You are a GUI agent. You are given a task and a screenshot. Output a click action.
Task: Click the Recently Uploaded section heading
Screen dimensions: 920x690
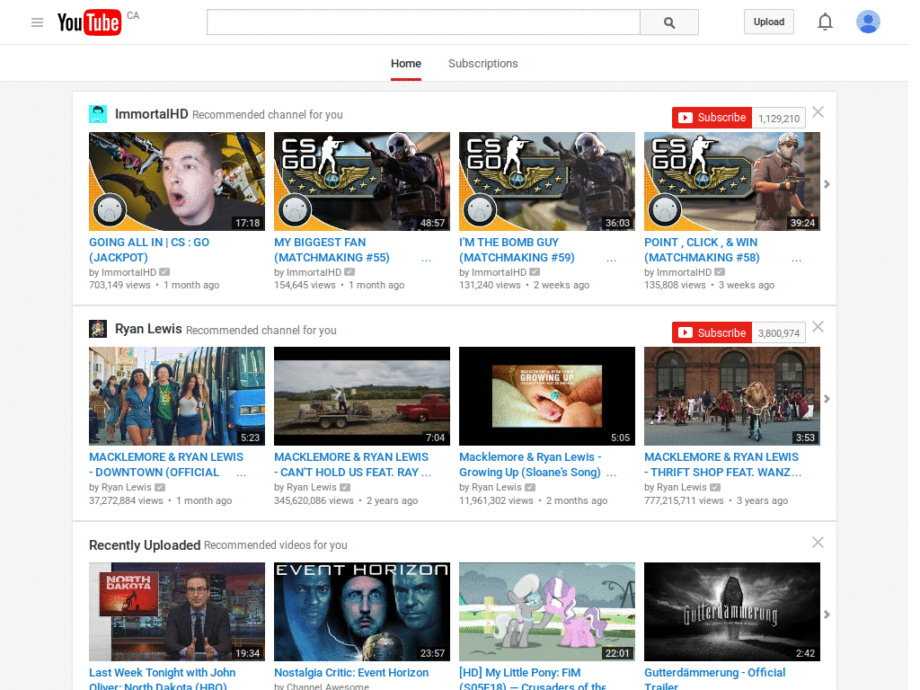click(x=145, y=545)
